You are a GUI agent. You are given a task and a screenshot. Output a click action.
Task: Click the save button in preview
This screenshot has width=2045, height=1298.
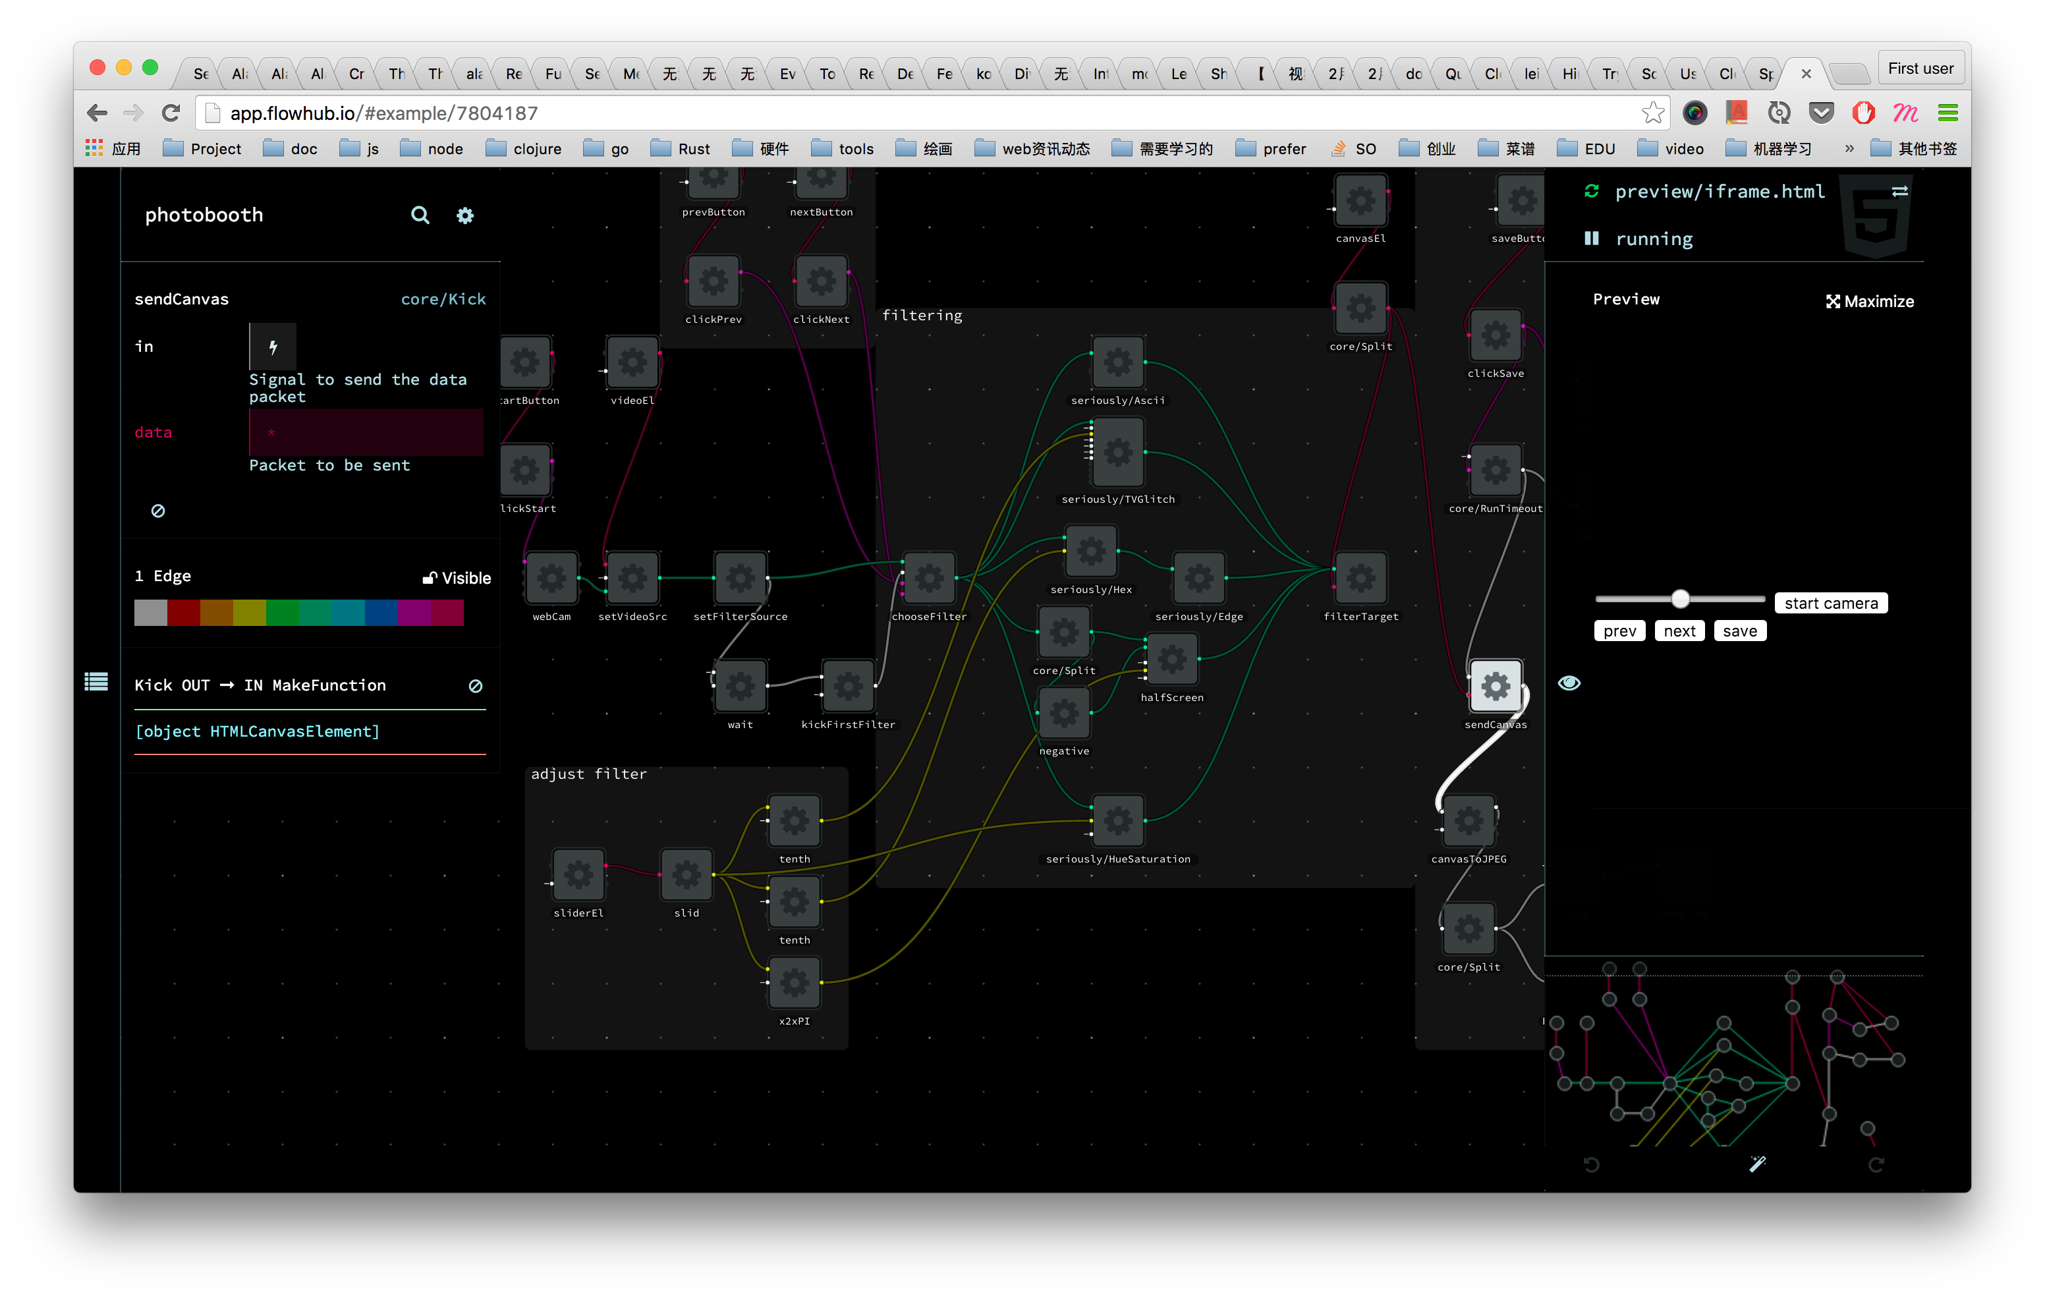click(1739, 631)
